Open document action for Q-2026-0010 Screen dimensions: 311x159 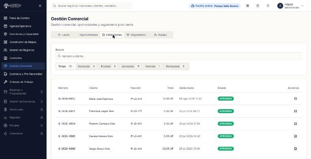tap(296, 124)
